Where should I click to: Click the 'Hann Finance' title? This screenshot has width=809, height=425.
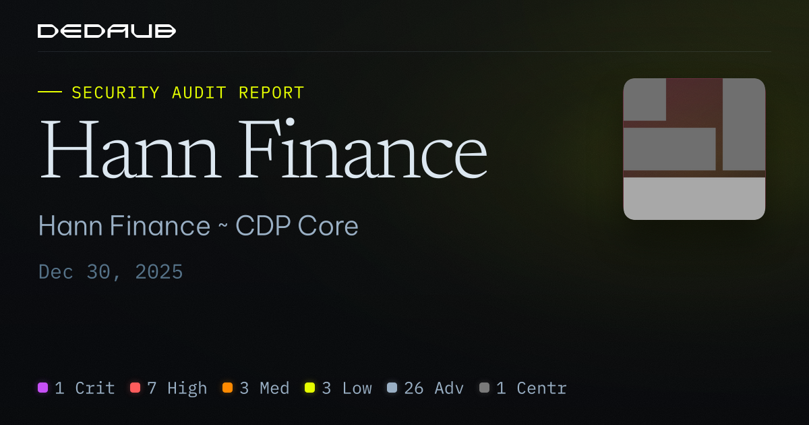click(x=263, y=148)
